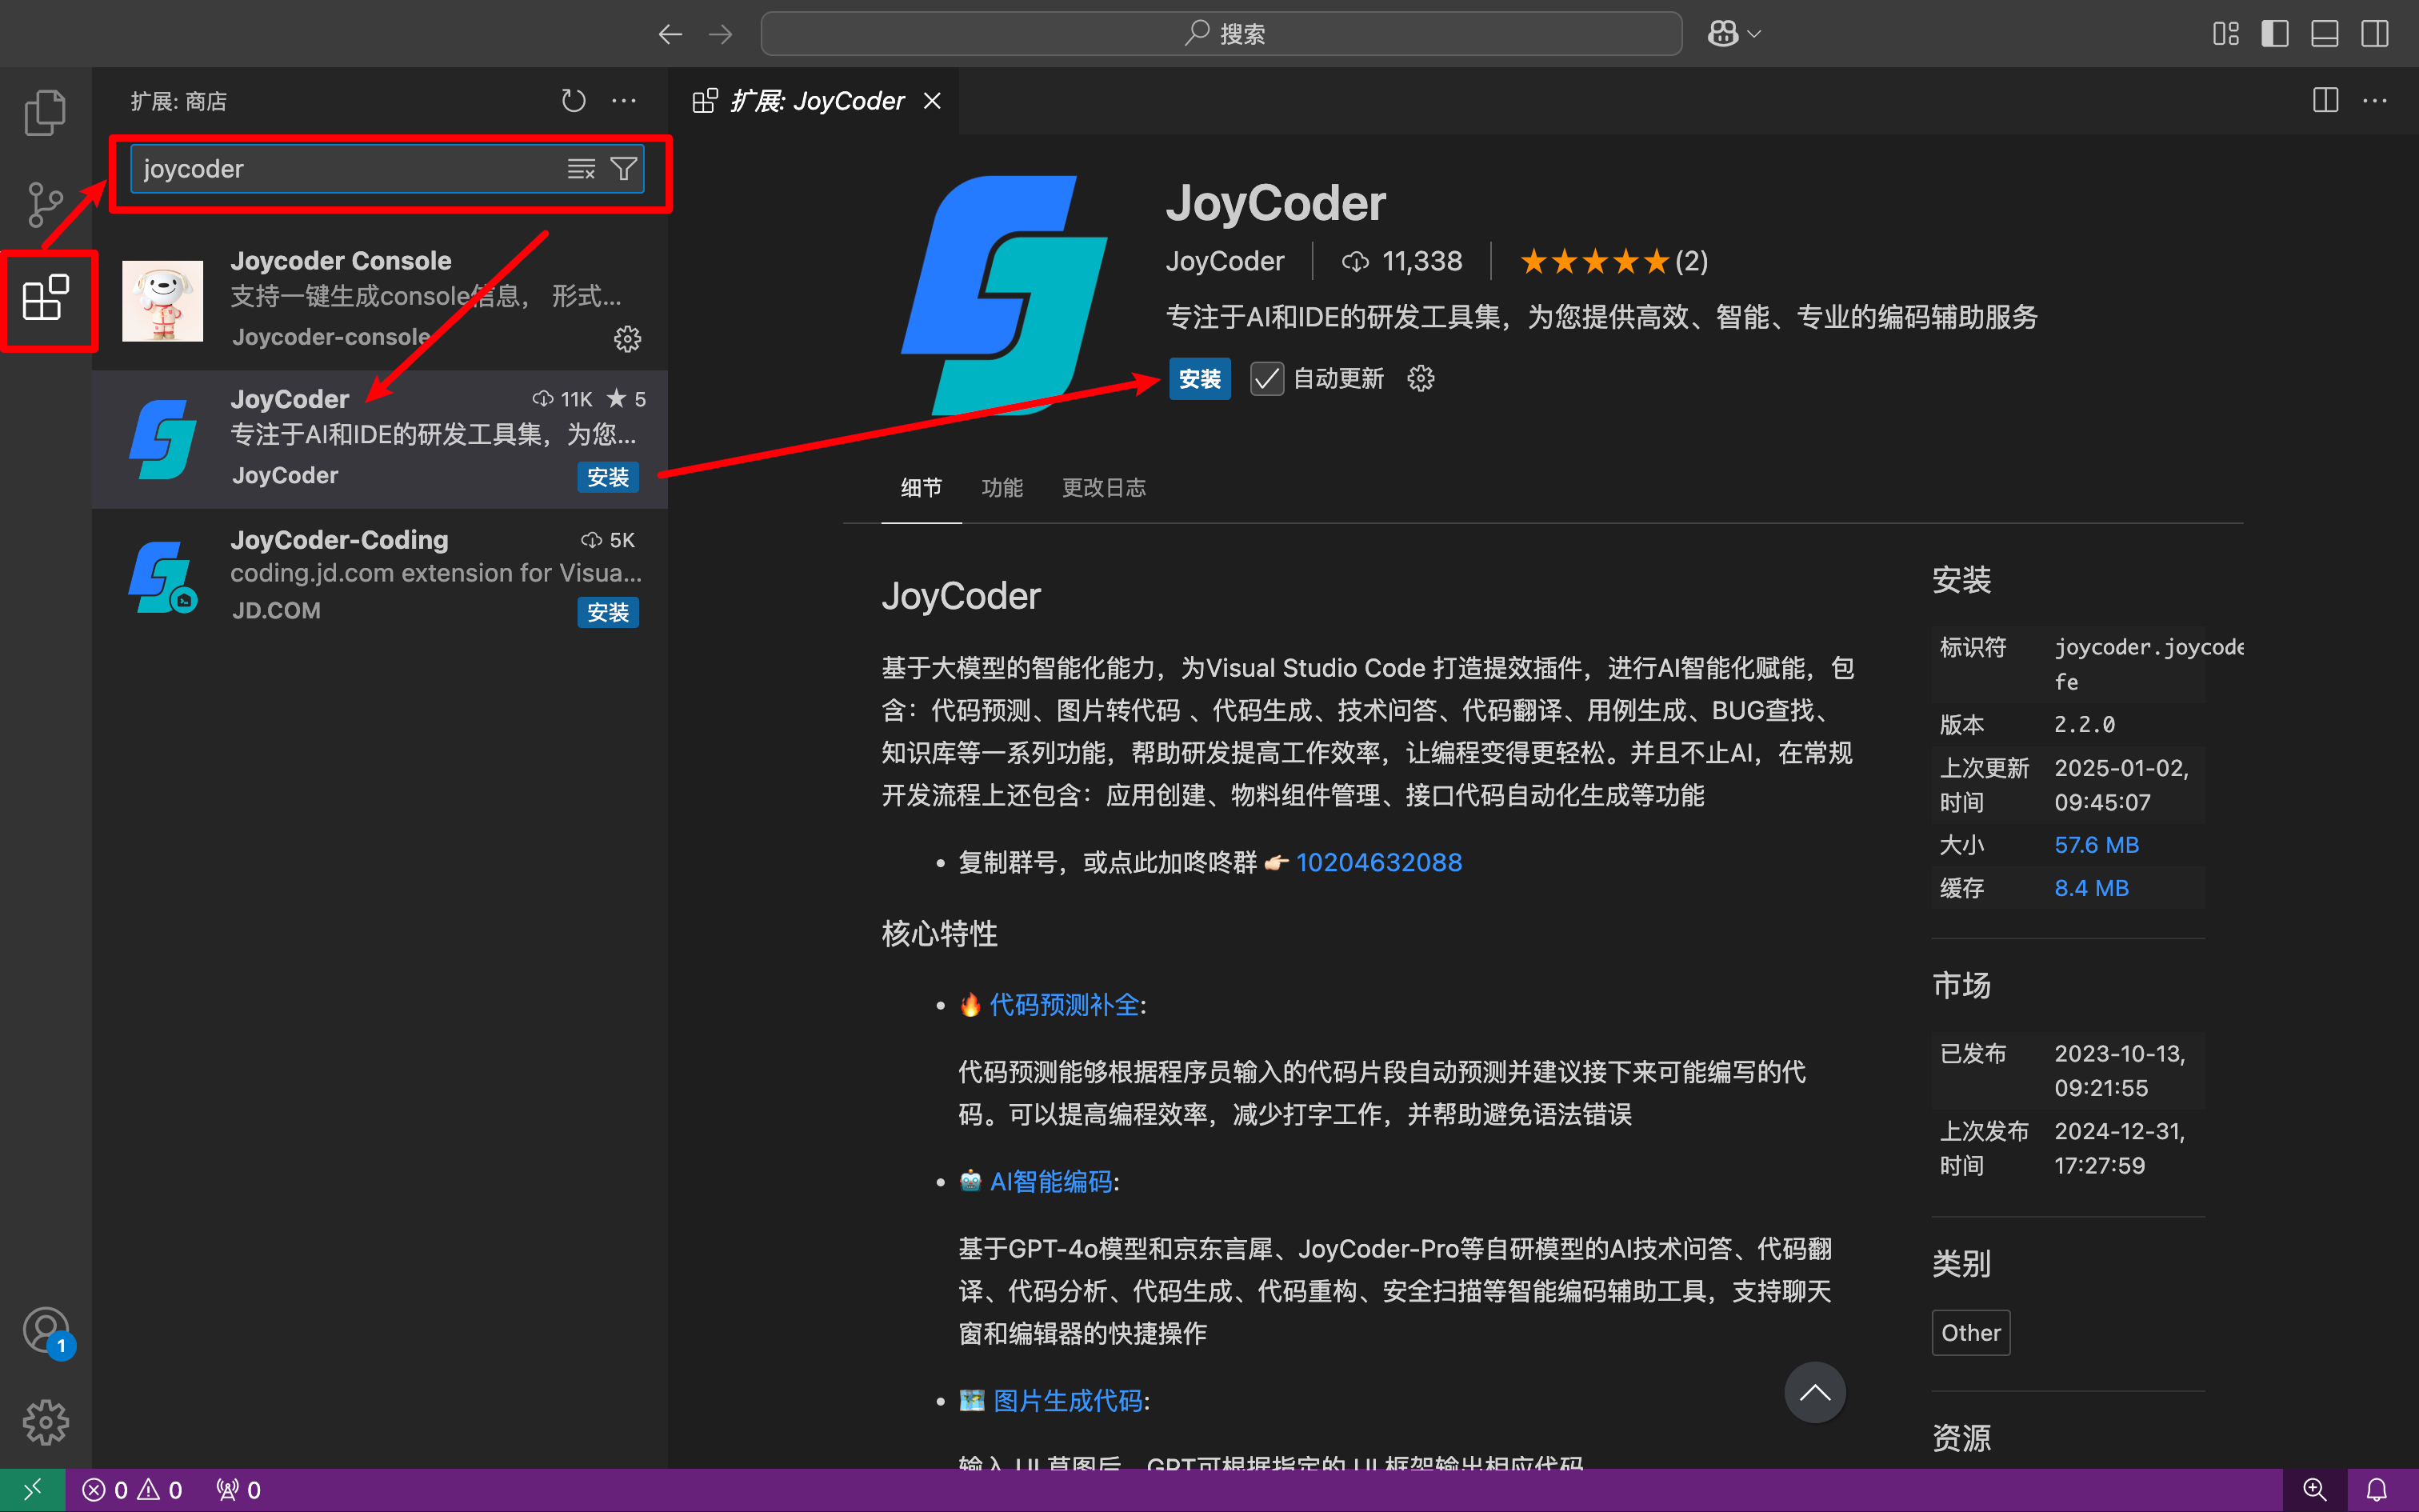Open the AI智能编码 link
Screen dimensions: 2419x1512
1050,1182
